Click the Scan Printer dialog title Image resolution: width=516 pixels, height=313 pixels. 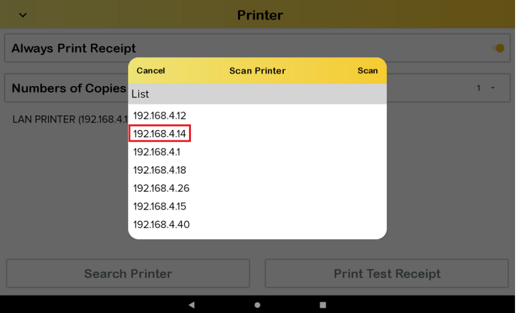[x=257, y=70]
